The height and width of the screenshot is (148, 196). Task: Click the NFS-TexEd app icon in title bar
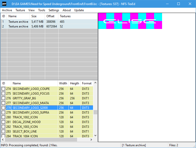click(4, 4)
